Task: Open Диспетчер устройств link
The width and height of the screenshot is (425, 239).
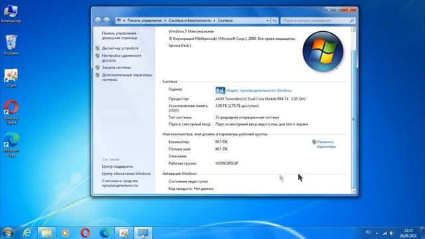Action: point(120,48)
